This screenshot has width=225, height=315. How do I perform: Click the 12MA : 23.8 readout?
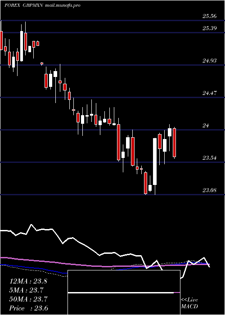(x=28, y=281)
